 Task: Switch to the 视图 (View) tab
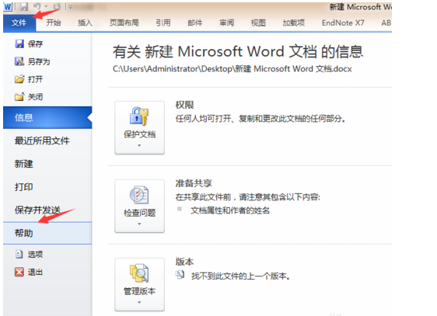coord(258,23)
